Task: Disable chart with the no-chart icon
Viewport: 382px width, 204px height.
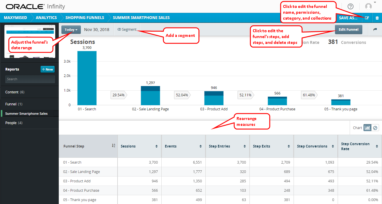Action: pos(375,128)
